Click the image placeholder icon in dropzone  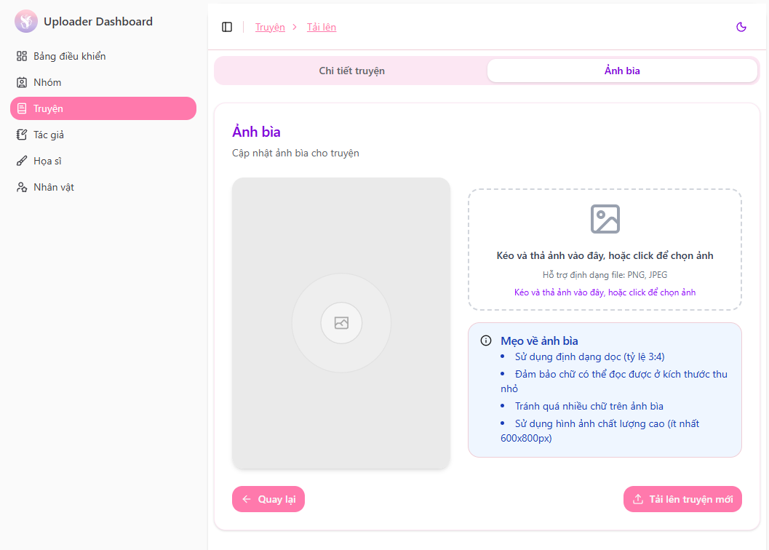605,218
